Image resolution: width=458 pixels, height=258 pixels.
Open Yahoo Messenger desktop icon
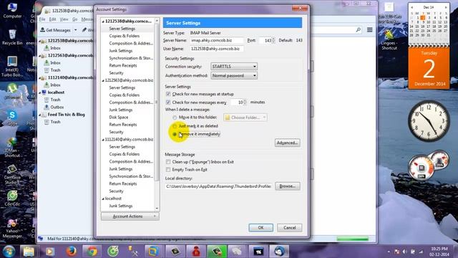click(x=12, y=228)
